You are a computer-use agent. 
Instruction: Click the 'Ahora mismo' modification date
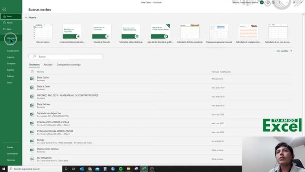217,79
